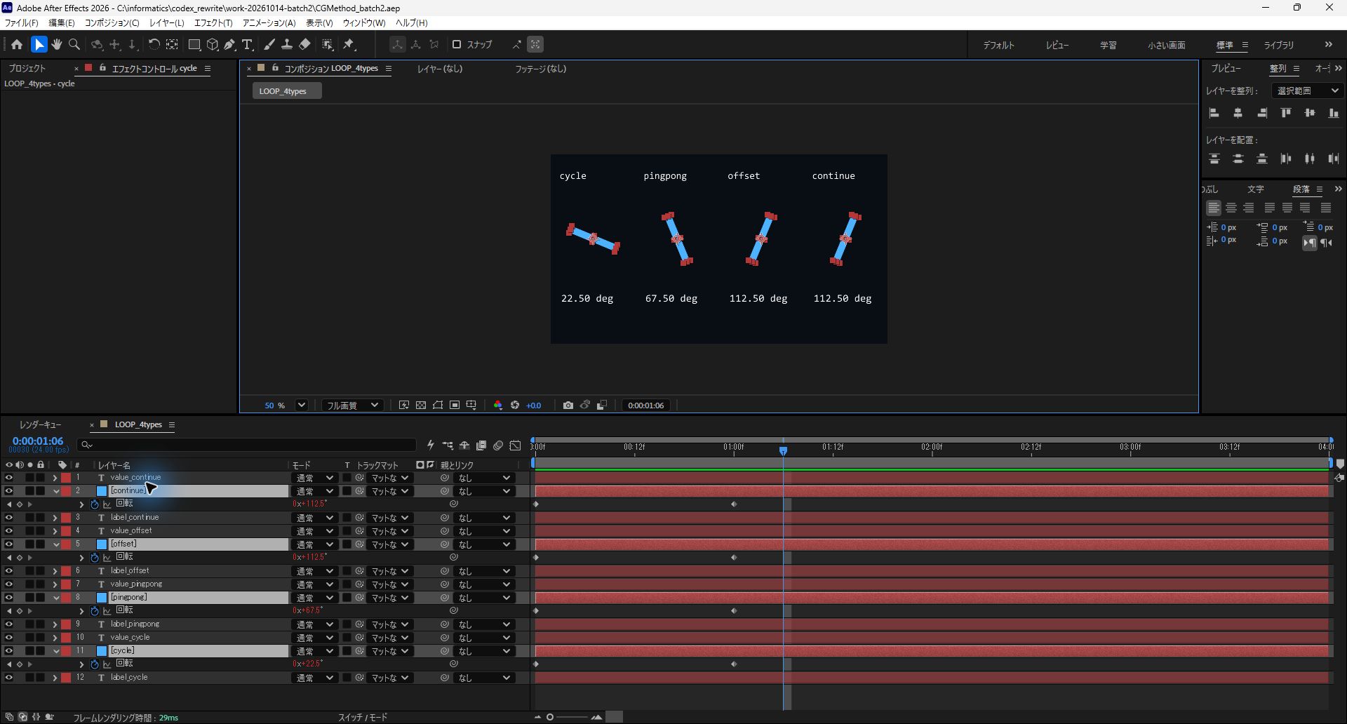This screenshot has height=724, width=1347.
Task: Open the viewer magnification dropdown
Action: pos(302,405)
